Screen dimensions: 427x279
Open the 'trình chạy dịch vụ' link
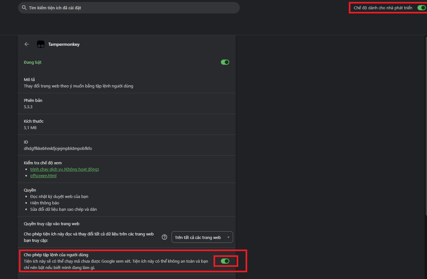pyautogui.click(x=64, y=169)
